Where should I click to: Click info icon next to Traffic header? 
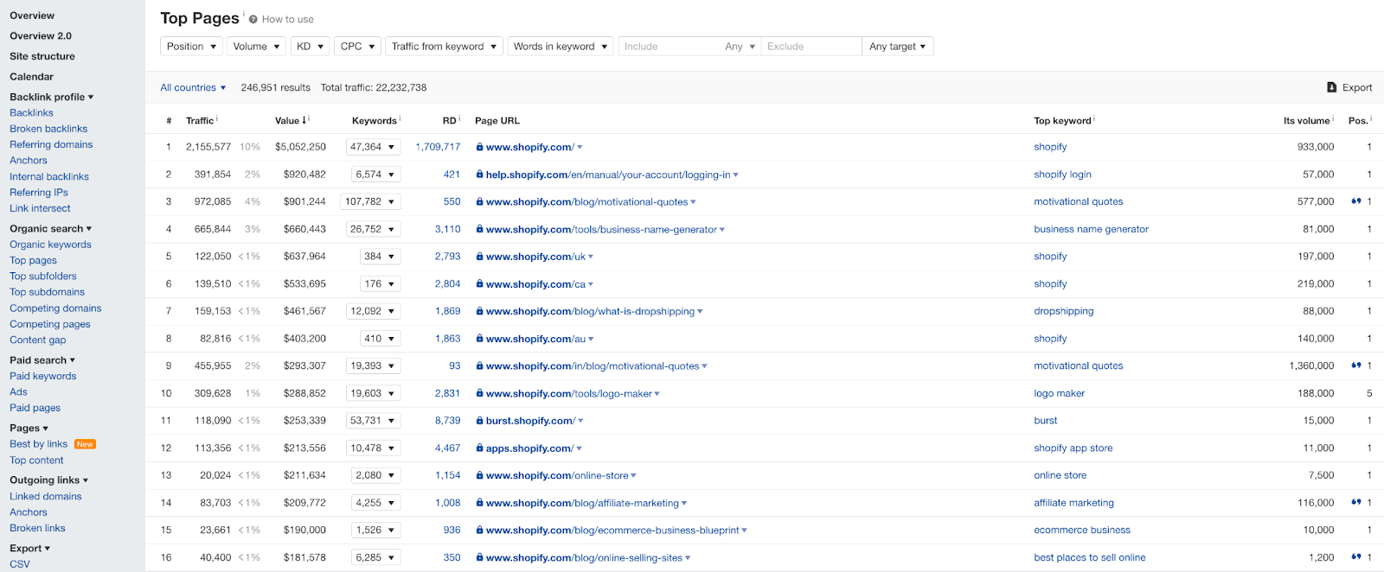coord(217,118)
